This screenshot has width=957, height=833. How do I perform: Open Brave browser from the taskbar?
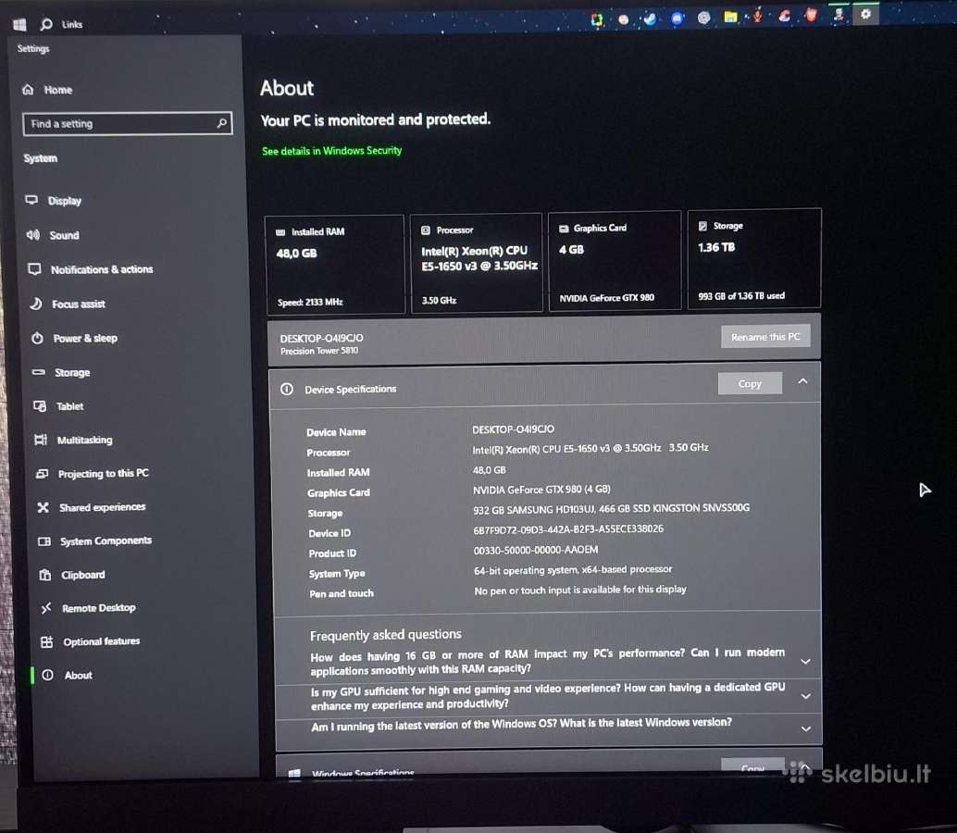coord(811,16)
